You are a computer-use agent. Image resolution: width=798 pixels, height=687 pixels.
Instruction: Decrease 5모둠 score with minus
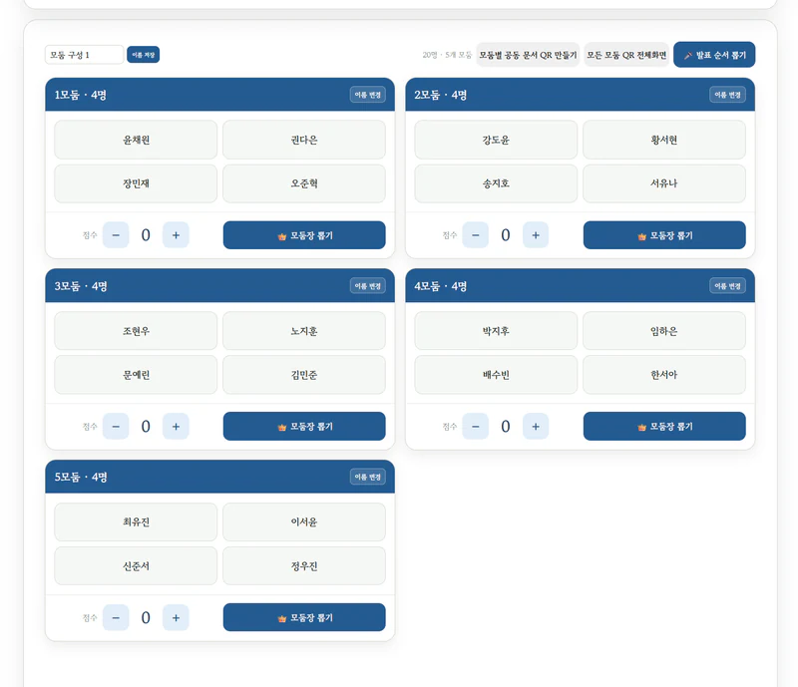click(x=116, y=617)
